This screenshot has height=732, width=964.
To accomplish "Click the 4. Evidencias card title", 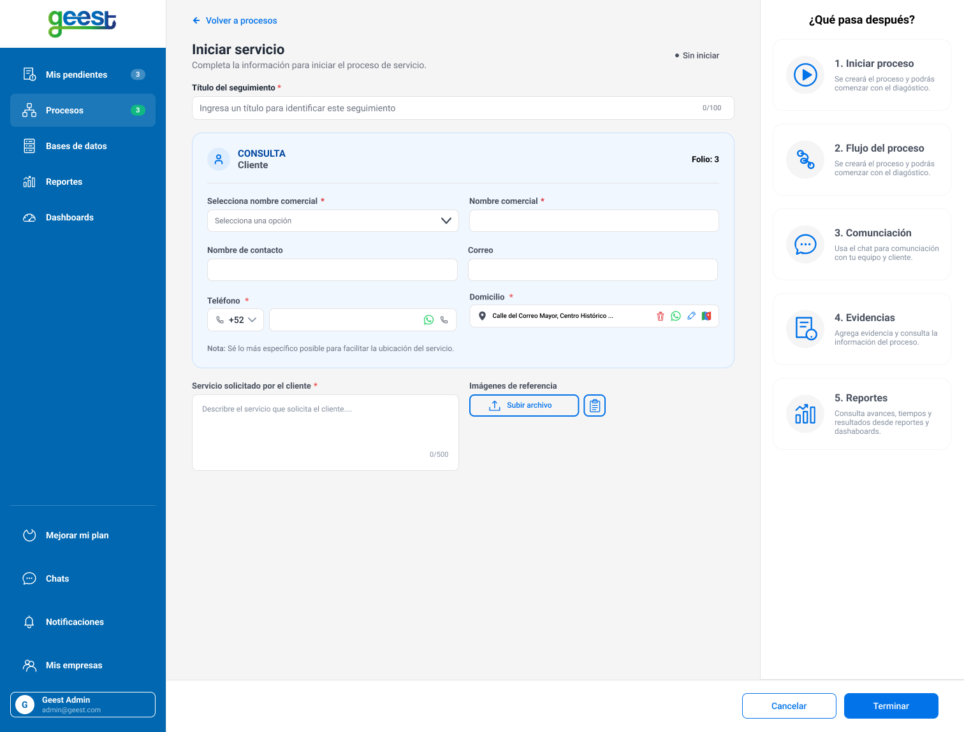I will coord(865,318).
